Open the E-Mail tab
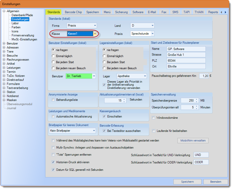Image resolution: width=233 pixels, height=190 pixels. pos(152,12)
